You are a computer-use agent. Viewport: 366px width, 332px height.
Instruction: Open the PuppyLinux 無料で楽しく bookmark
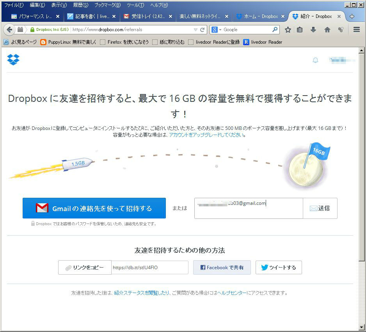coord(68,42)
